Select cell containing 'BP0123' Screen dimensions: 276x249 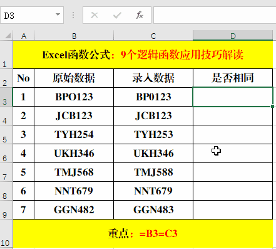153,97
